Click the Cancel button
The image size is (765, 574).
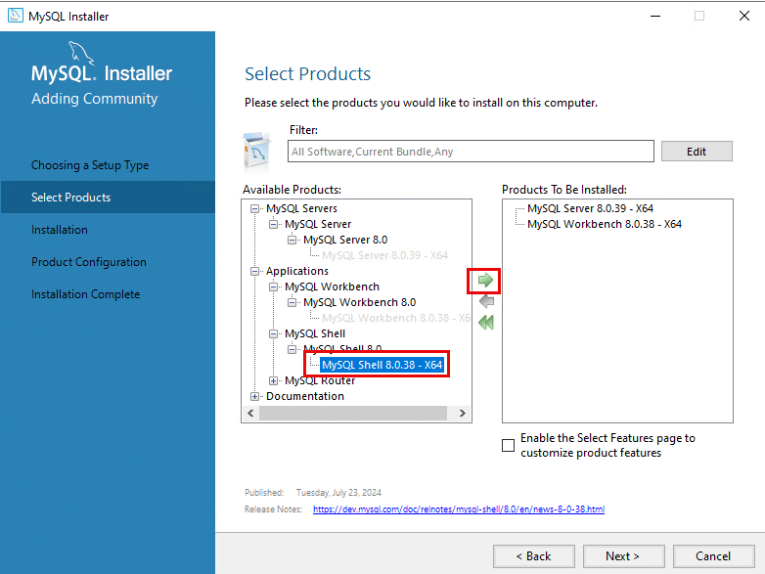[713, 556]
